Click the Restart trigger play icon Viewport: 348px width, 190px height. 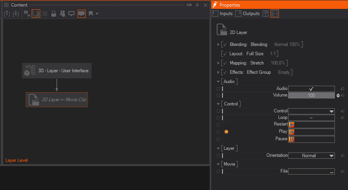coord(292,125)
